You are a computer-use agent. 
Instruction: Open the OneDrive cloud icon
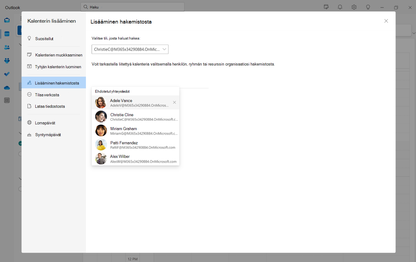pyautogui.click(x=7, y=88)
